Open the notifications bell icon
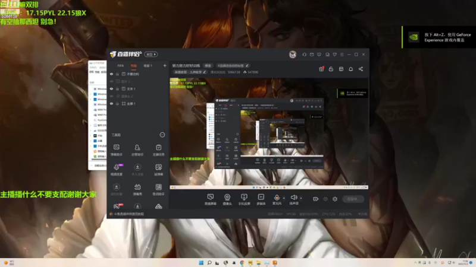The height and width of the screenshot is (267, 476). coord(351,69)
